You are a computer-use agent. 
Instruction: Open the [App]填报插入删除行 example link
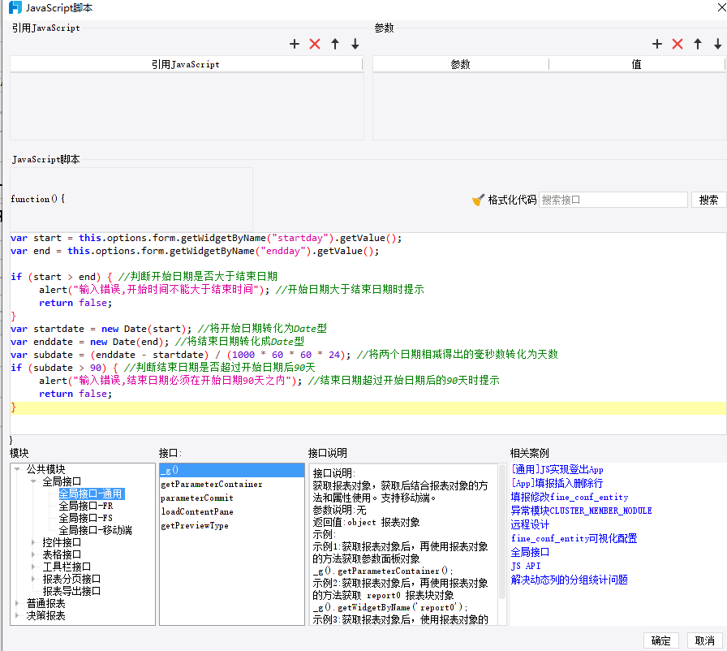pyautogui.click(x=557, y=483)
